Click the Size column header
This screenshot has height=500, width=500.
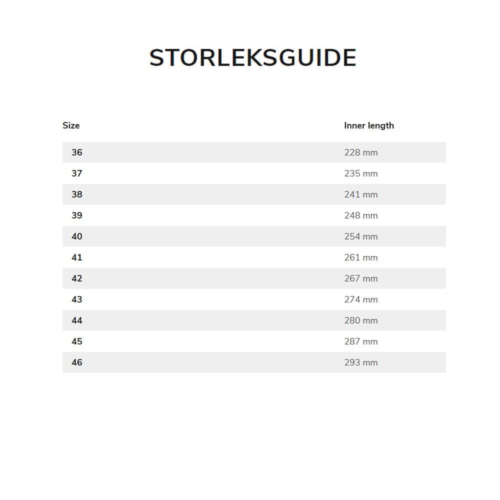[71, 125]
